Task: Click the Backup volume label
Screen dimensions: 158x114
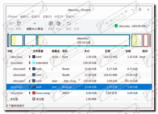Action: click(x=67, y=87)
